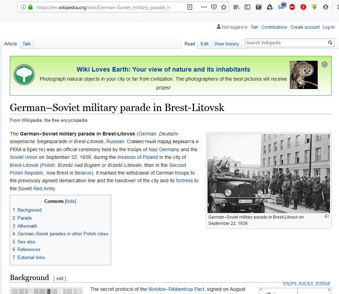Click the Russian language link
The height and width of the screenshot is (294, 339).
tap(115, 141)
